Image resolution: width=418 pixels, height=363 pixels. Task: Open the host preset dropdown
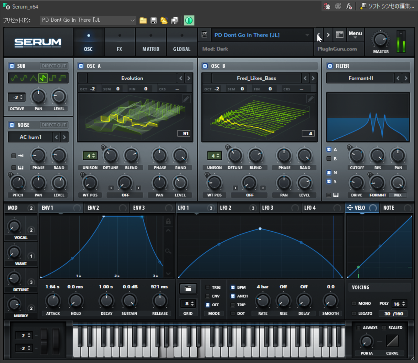pos(88,20)
